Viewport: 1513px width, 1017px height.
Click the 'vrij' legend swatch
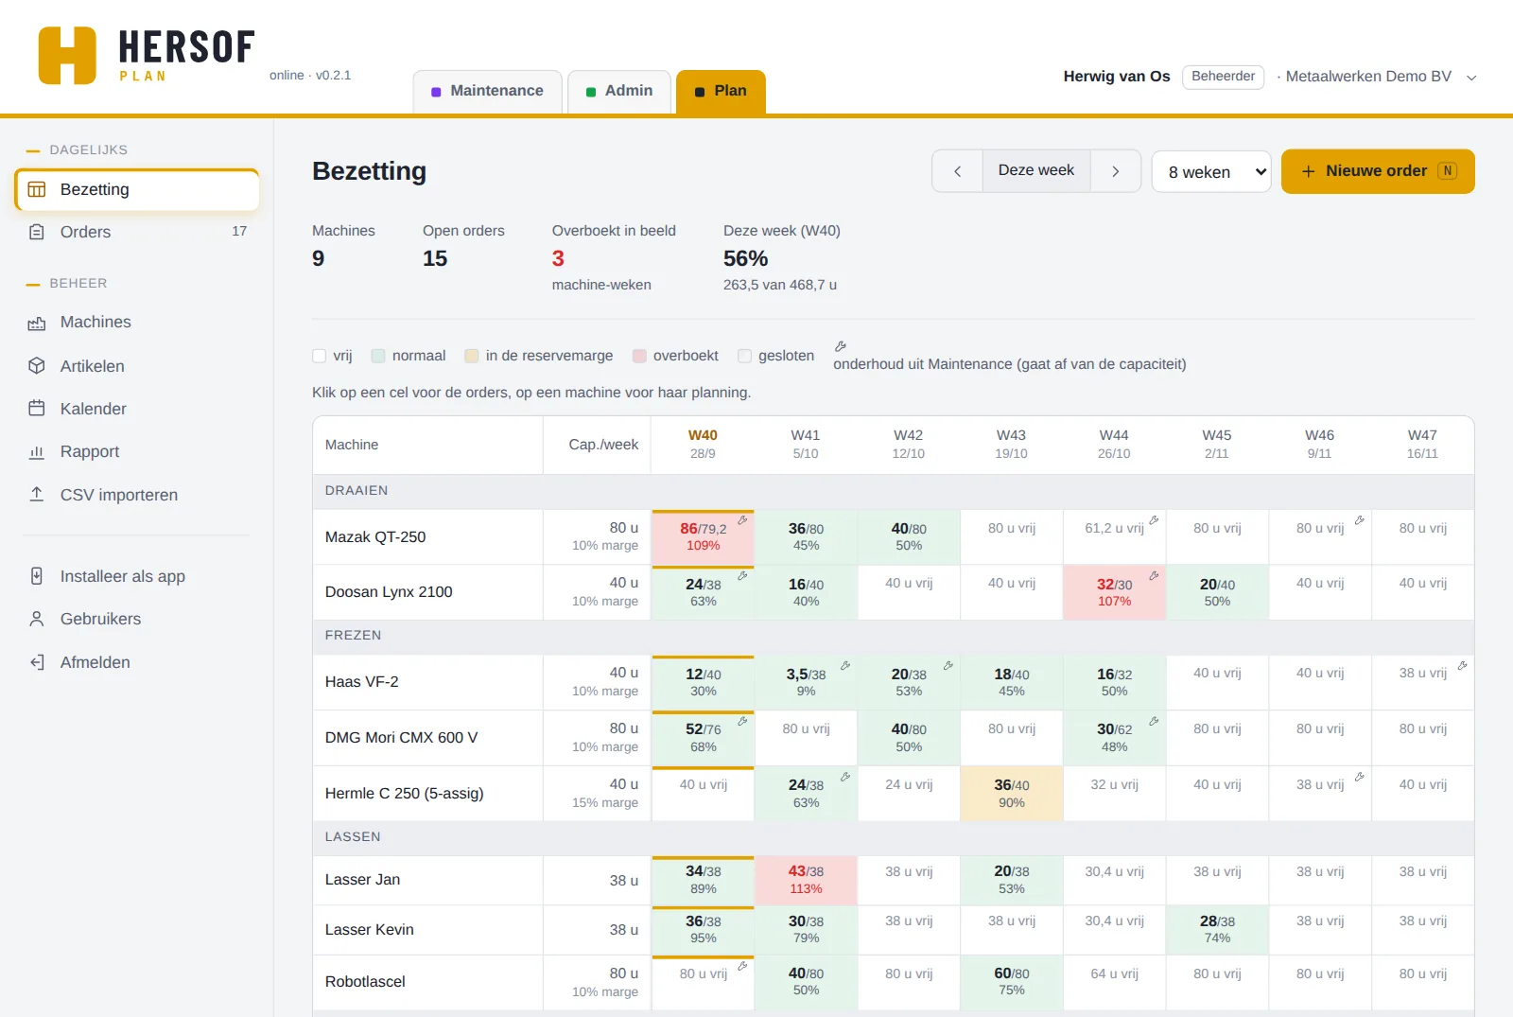click(320, 356)
